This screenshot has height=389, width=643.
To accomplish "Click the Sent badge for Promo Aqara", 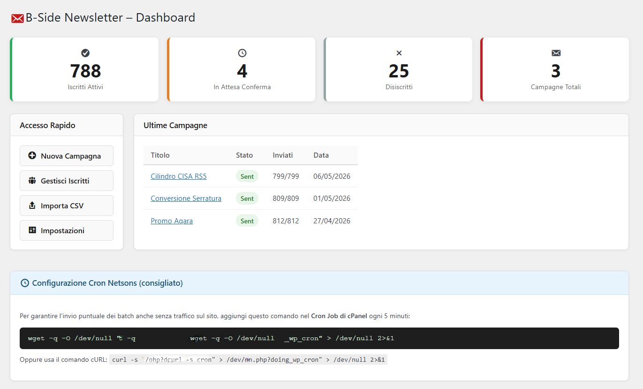I will tap(247, 221).
